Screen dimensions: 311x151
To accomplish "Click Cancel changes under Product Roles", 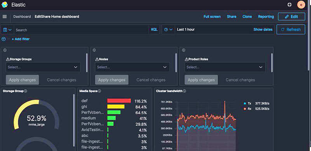I will [x=240, y=80].
